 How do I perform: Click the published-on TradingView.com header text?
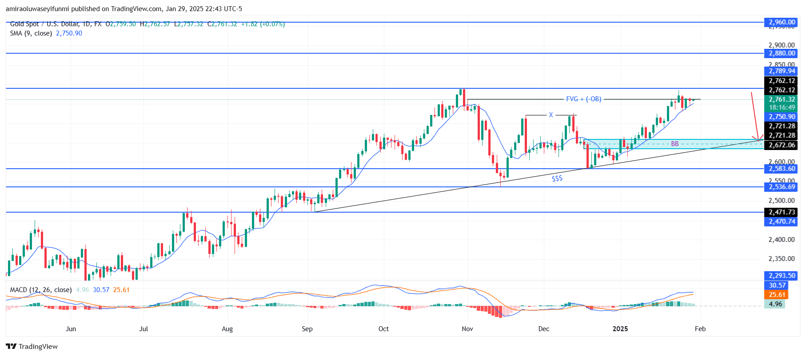click(x=124, y=9)
